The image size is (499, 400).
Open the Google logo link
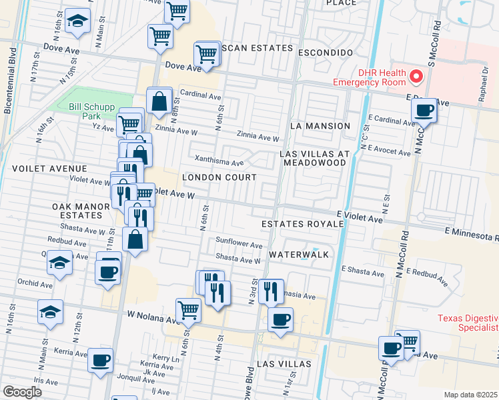tap(22, 392)
